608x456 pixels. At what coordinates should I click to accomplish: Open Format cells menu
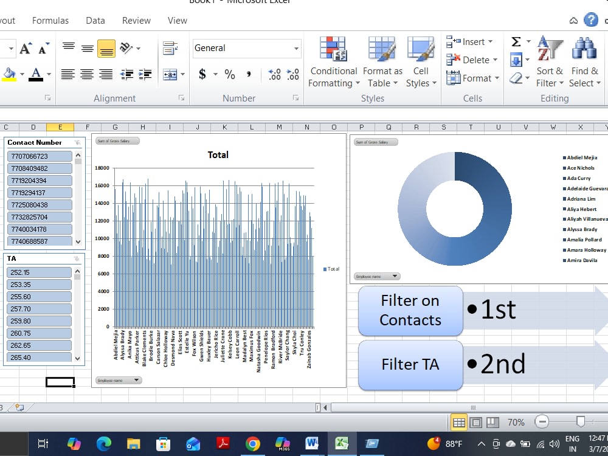point(472,78)
